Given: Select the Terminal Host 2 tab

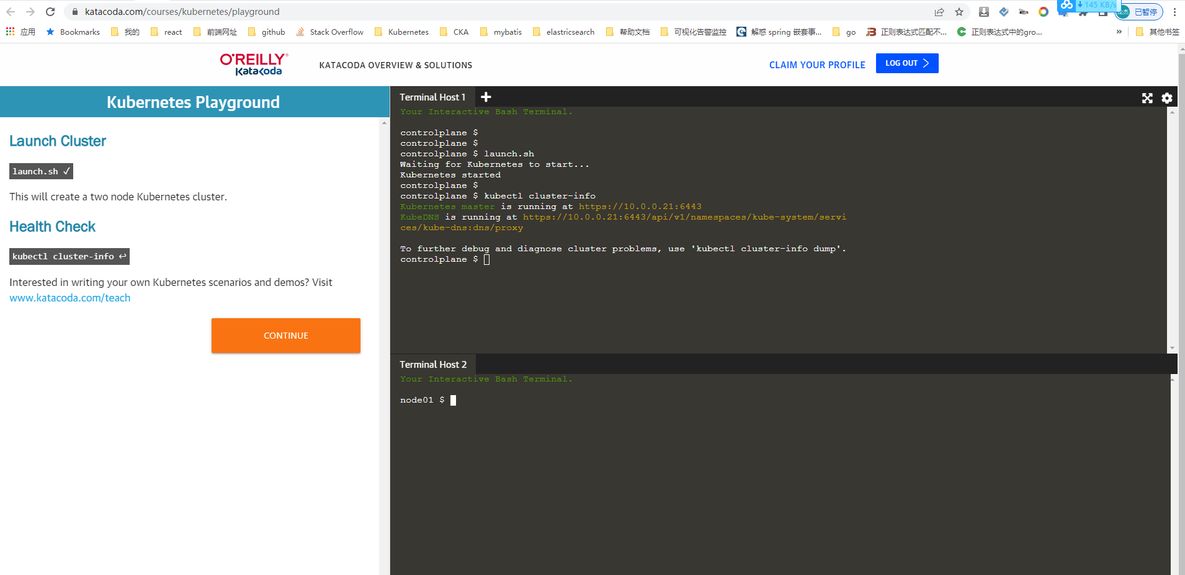Looking at the screenshot, I should click(x=433, y=365).
